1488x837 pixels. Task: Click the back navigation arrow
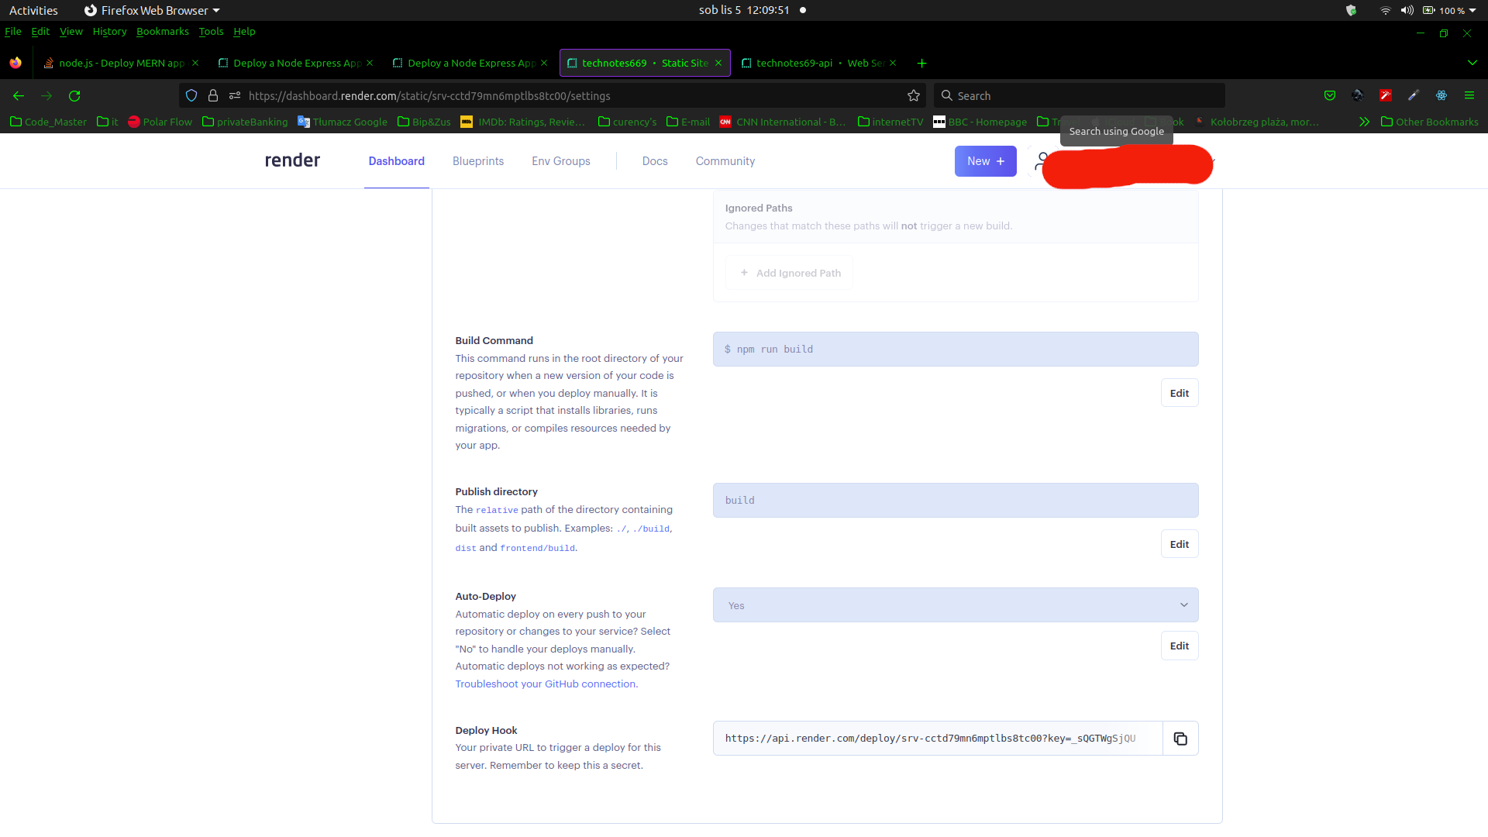coord(19,96)
